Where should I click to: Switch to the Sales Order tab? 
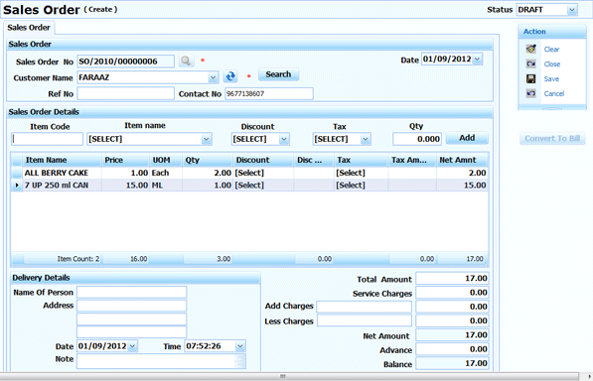point(29,28)
